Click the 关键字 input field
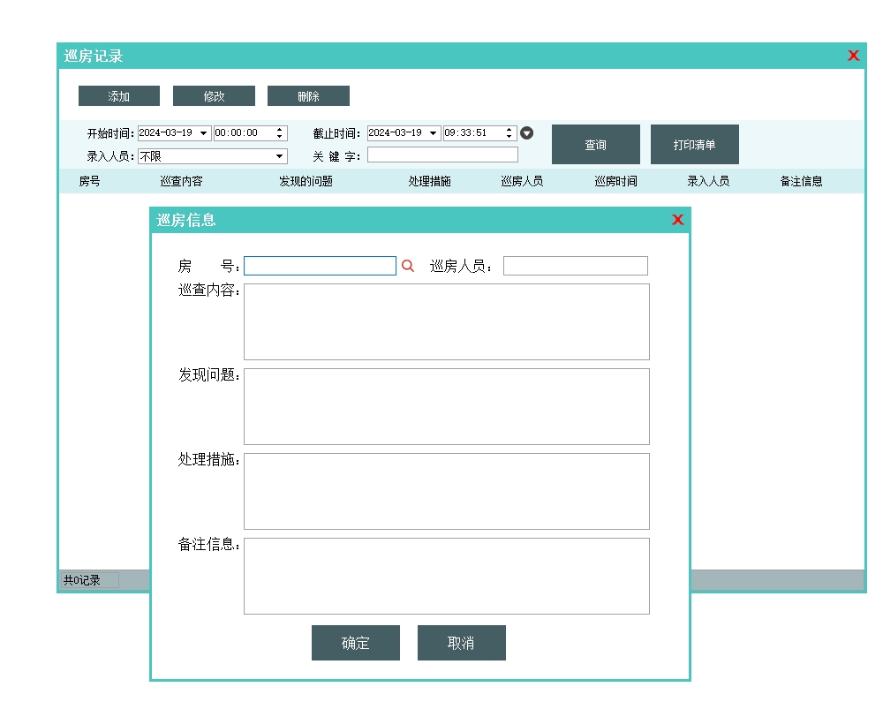883x702 pixels. point(442,155)
